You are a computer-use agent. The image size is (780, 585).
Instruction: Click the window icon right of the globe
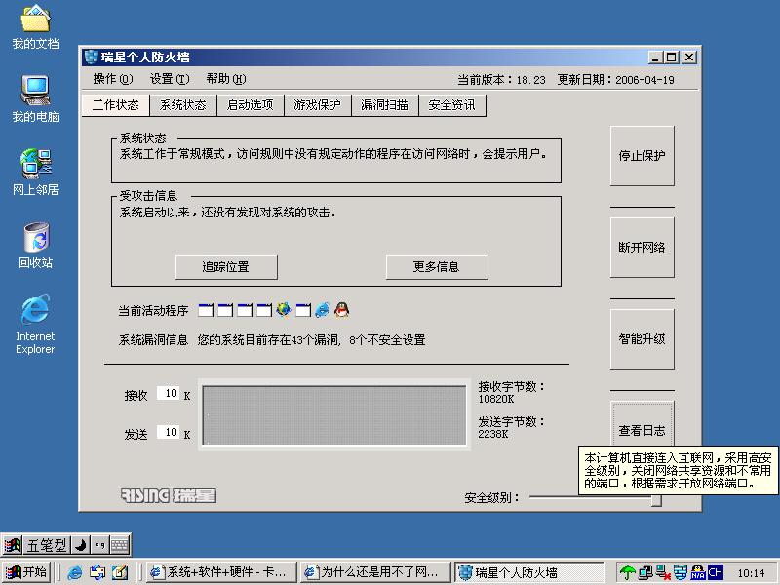tap(303, 310)
